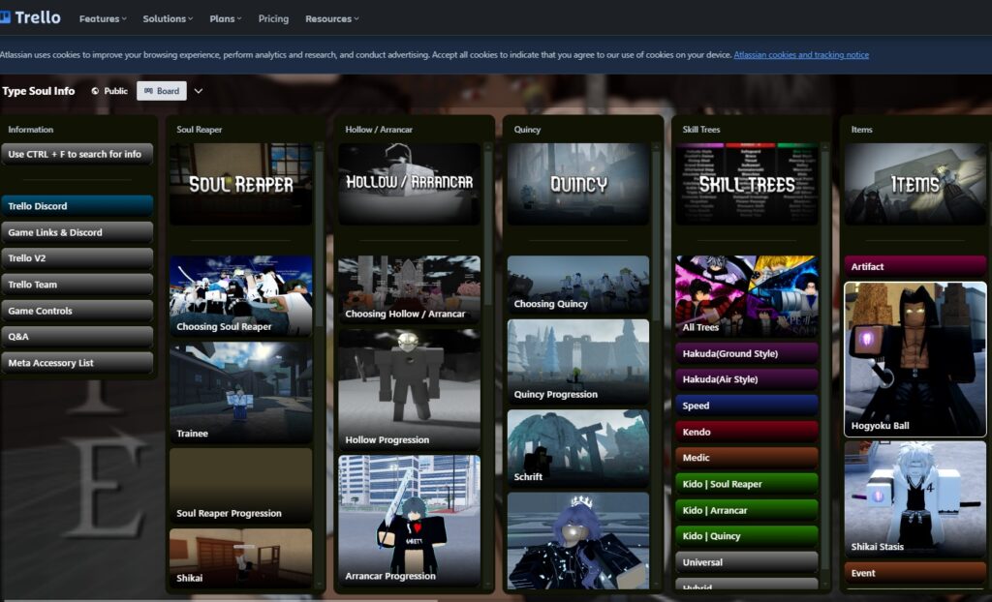The height and width of the screenshot is (602, 992).
Task: Open the Meta Accessory List card
Action: point(77,363)
